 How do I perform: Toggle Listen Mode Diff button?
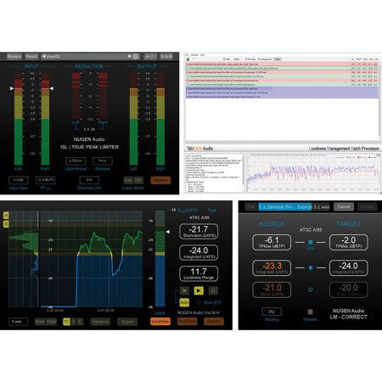pos(138,180)
